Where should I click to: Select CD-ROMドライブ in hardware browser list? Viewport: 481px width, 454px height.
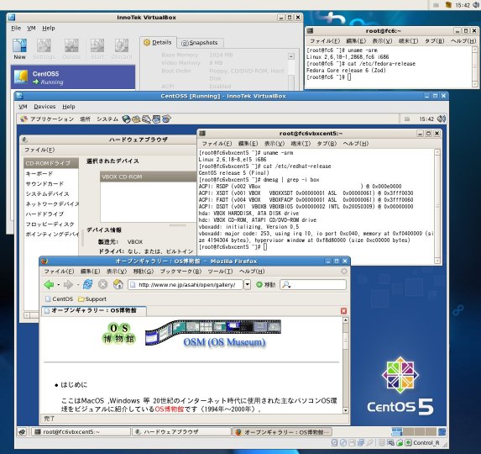(51, 163)
